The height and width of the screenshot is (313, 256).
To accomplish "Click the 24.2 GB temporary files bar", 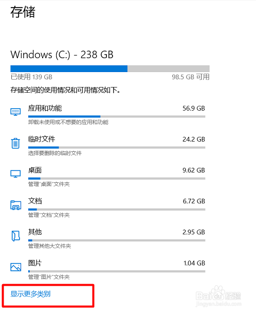I will click(x=117, y=148).
